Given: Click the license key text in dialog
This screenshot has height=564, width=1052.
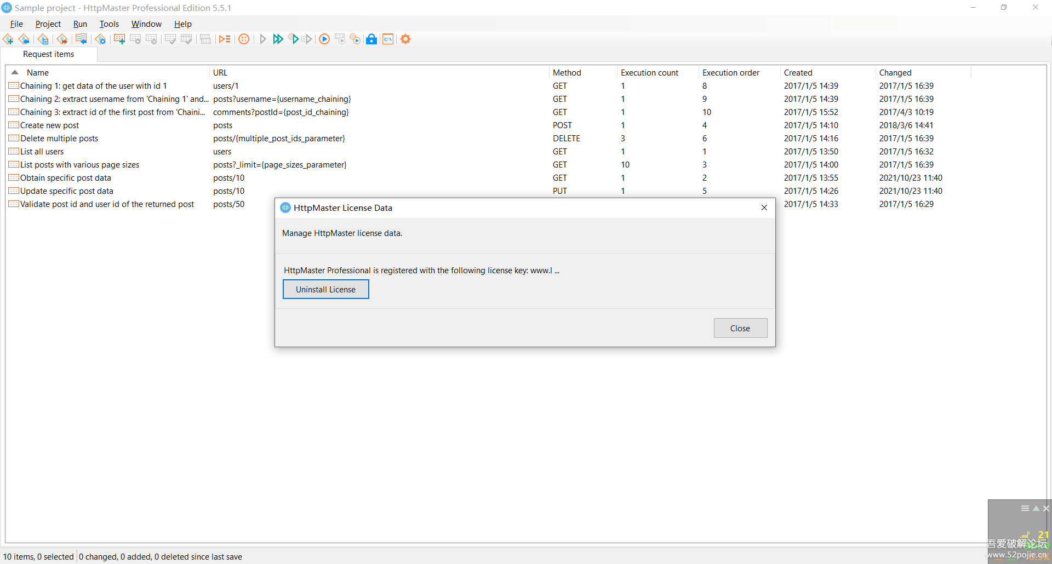Looking at the screenshot, I should click(x=421, y=271).
